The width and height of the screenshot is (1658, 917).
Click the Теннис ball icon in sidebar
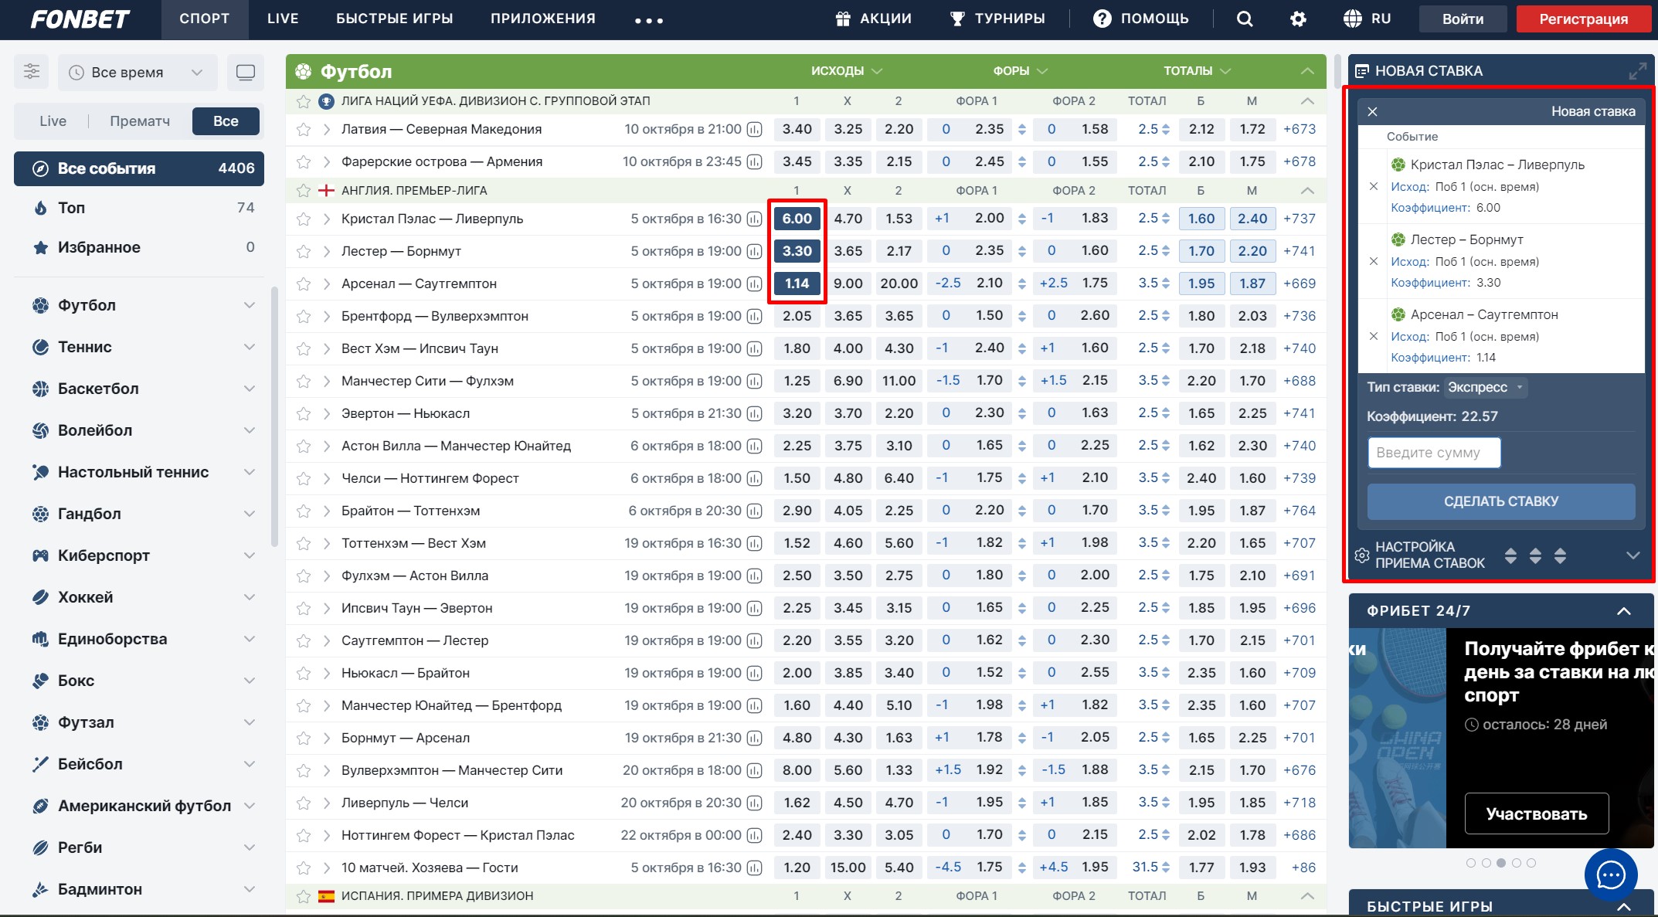(x=40, y=347)
